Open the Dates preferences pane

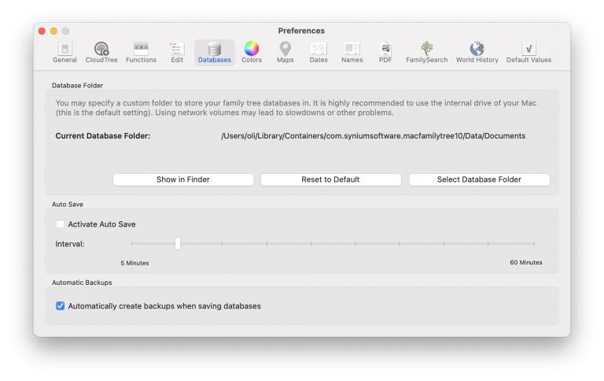(x=319, y=53)
